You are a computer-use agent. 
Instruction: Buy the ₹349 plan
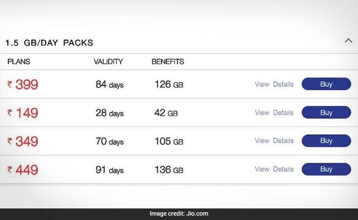(326, 141)
